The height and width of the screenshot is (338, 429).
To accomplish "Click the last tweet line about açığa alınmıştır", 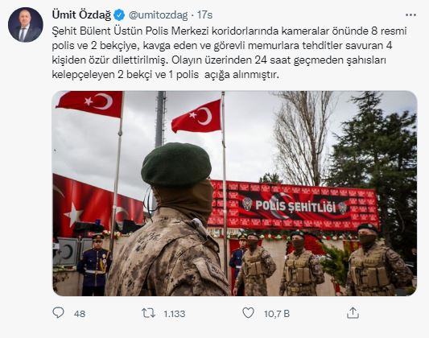I will (x=165, y=74).
